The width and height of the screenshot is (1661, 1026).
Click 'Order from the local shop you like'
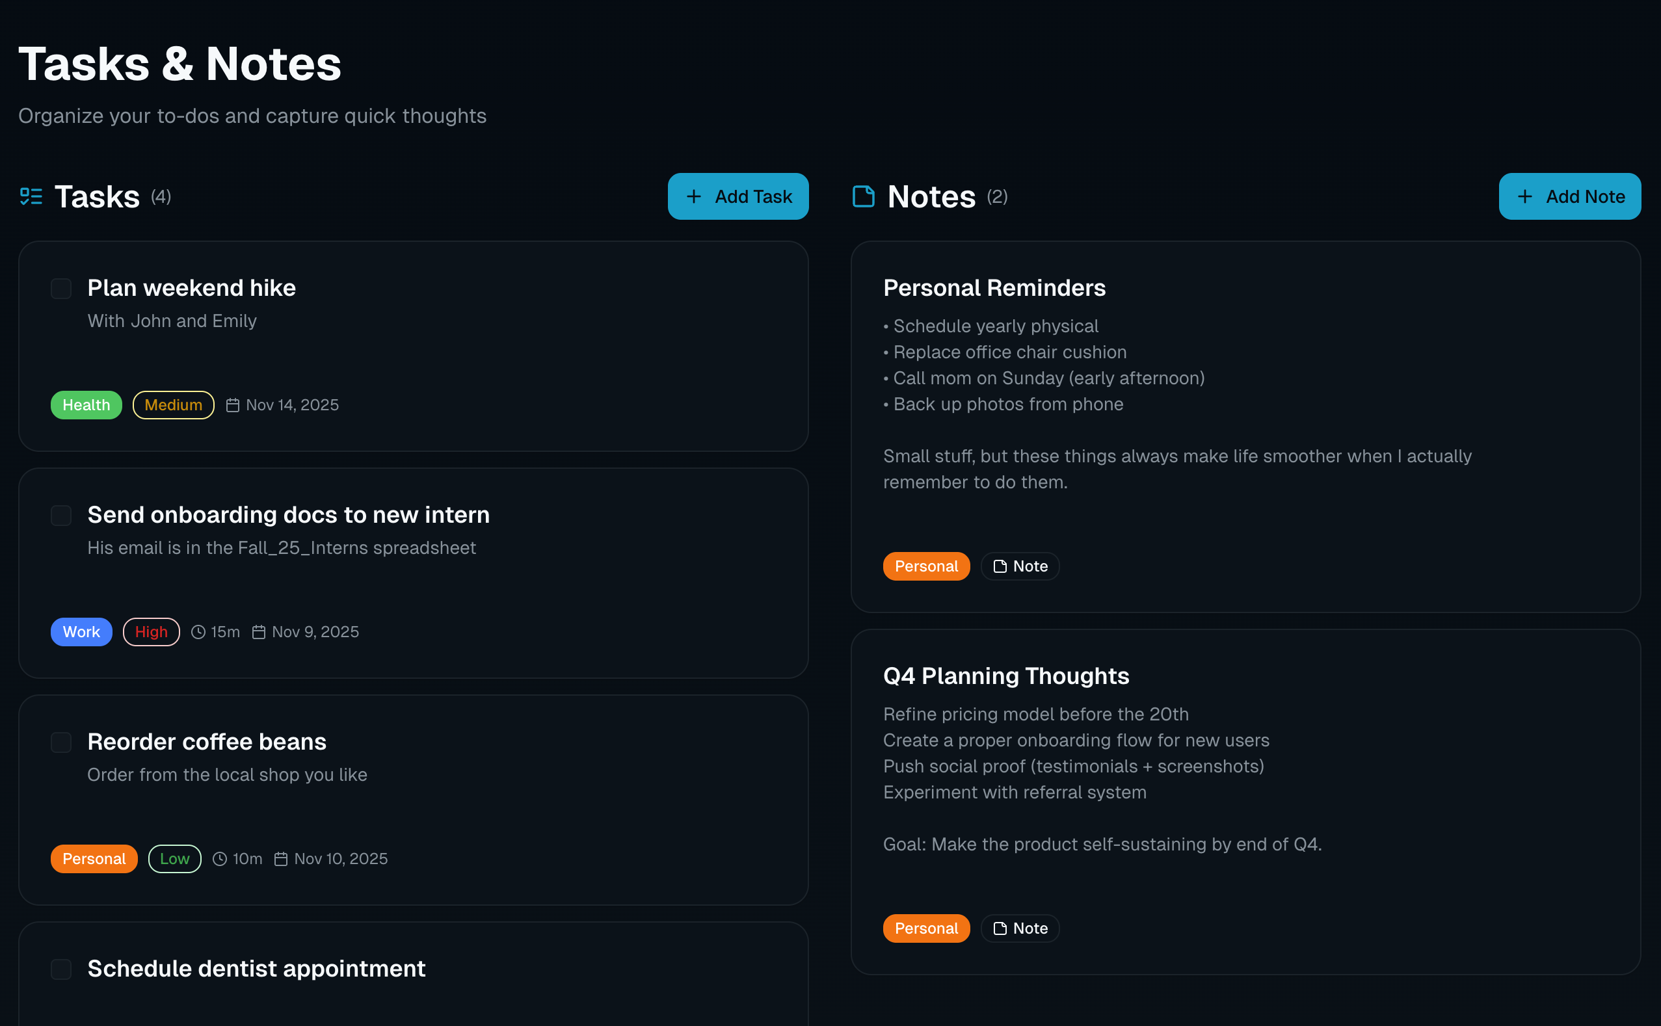pyautogui.click(x=228, y=775)
